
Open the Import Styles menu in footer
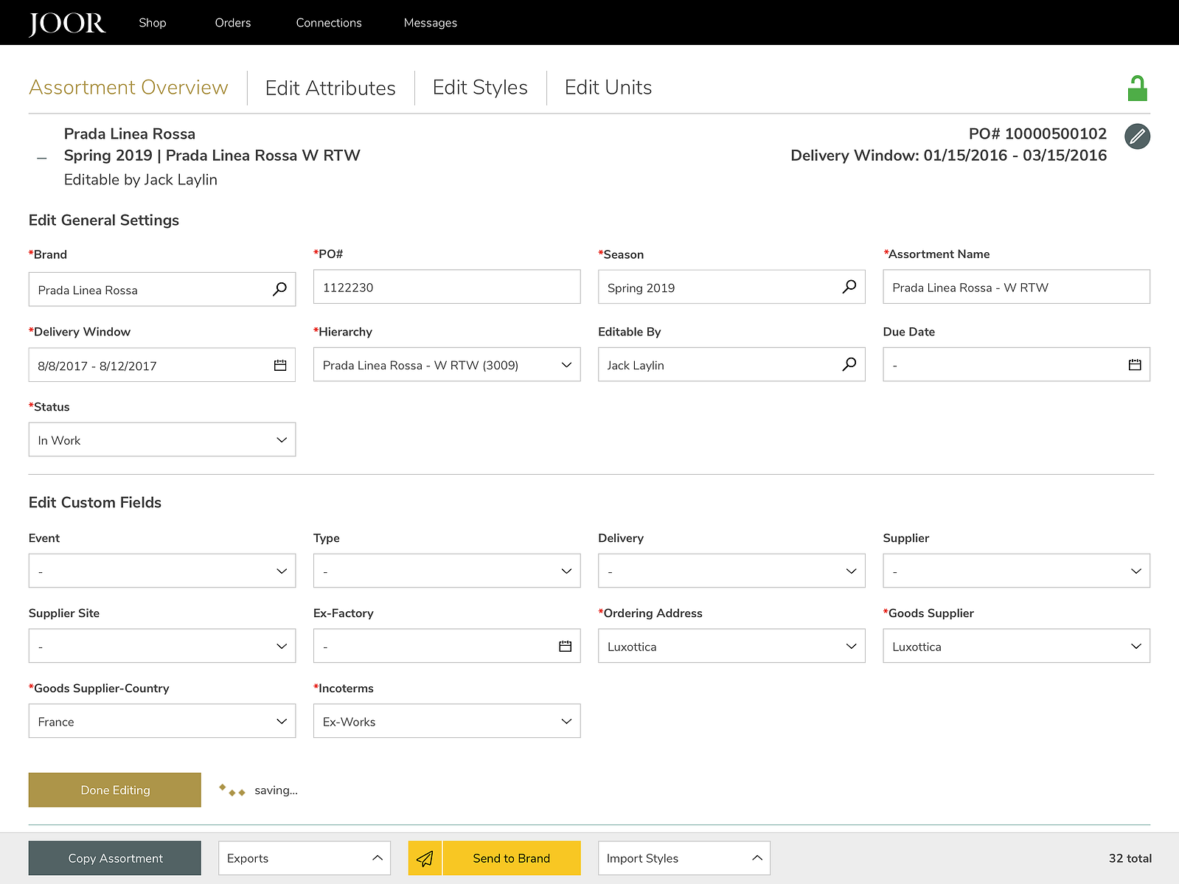pos(684,858)
